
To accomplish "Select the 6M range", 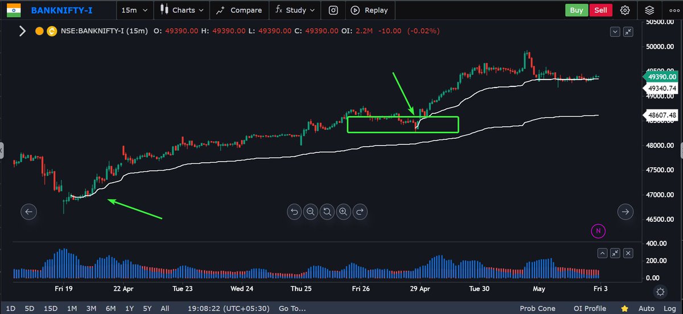I will [x=110, y=308].
